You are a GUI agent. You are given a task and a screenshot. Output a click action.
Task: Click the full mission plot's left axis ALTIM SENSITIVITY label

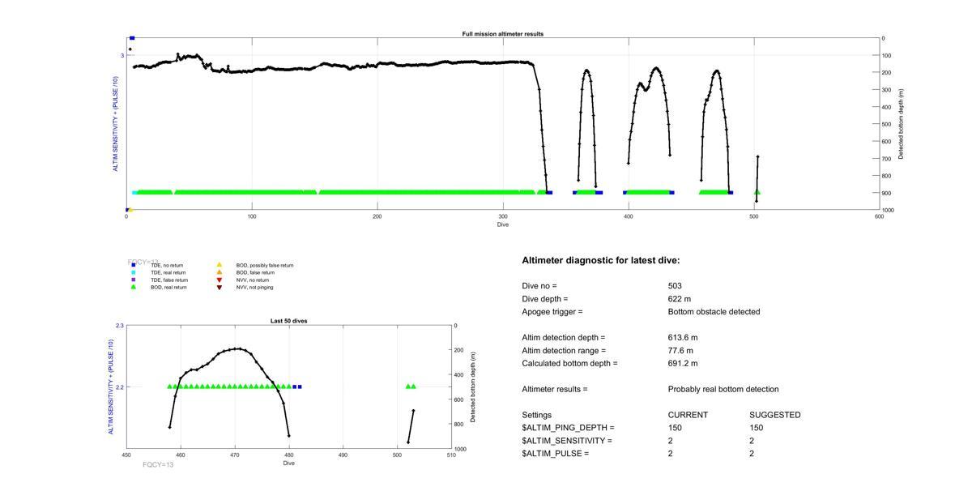(116, 124)
